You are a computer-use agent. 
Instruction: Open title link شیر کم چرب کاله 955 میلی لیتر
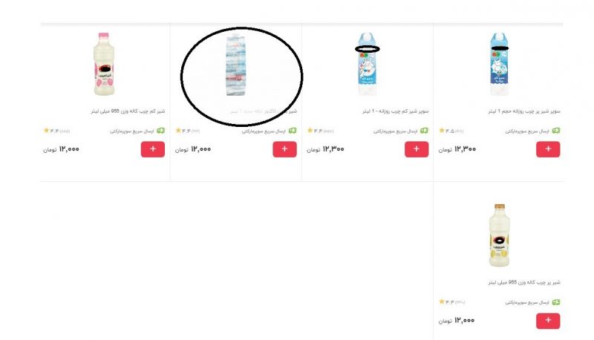(128, 111)
